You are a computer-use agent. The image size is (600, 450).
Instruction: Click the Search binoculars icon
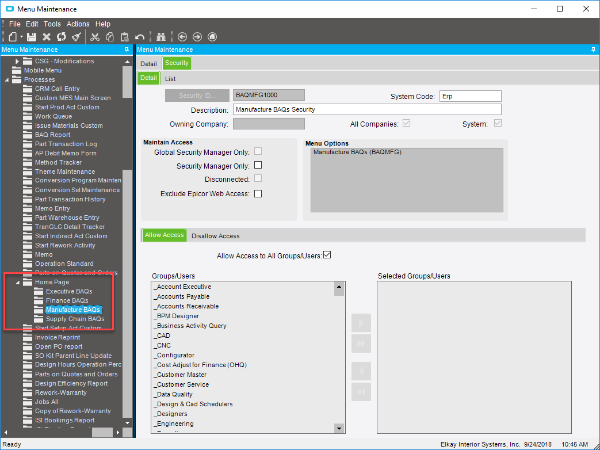pos(160,37)
